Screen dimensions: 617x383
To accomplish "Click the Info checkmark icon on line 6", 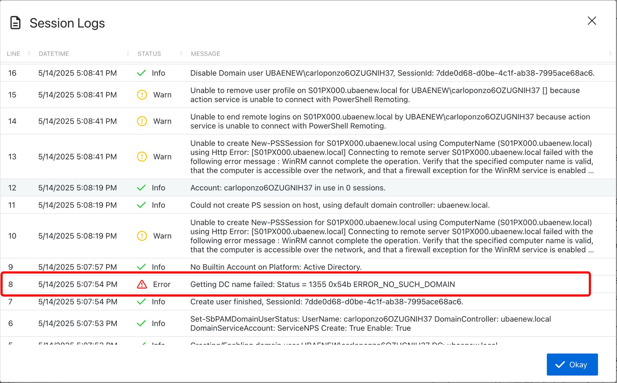I will point(141,323).
